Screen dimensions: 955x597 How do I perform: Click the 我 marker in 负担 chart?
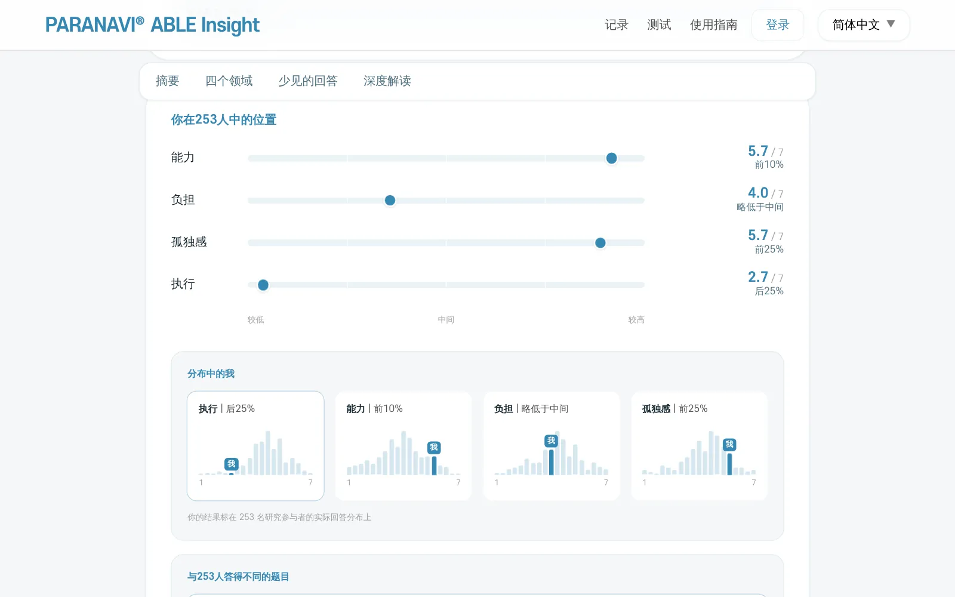tap(551, 441)
